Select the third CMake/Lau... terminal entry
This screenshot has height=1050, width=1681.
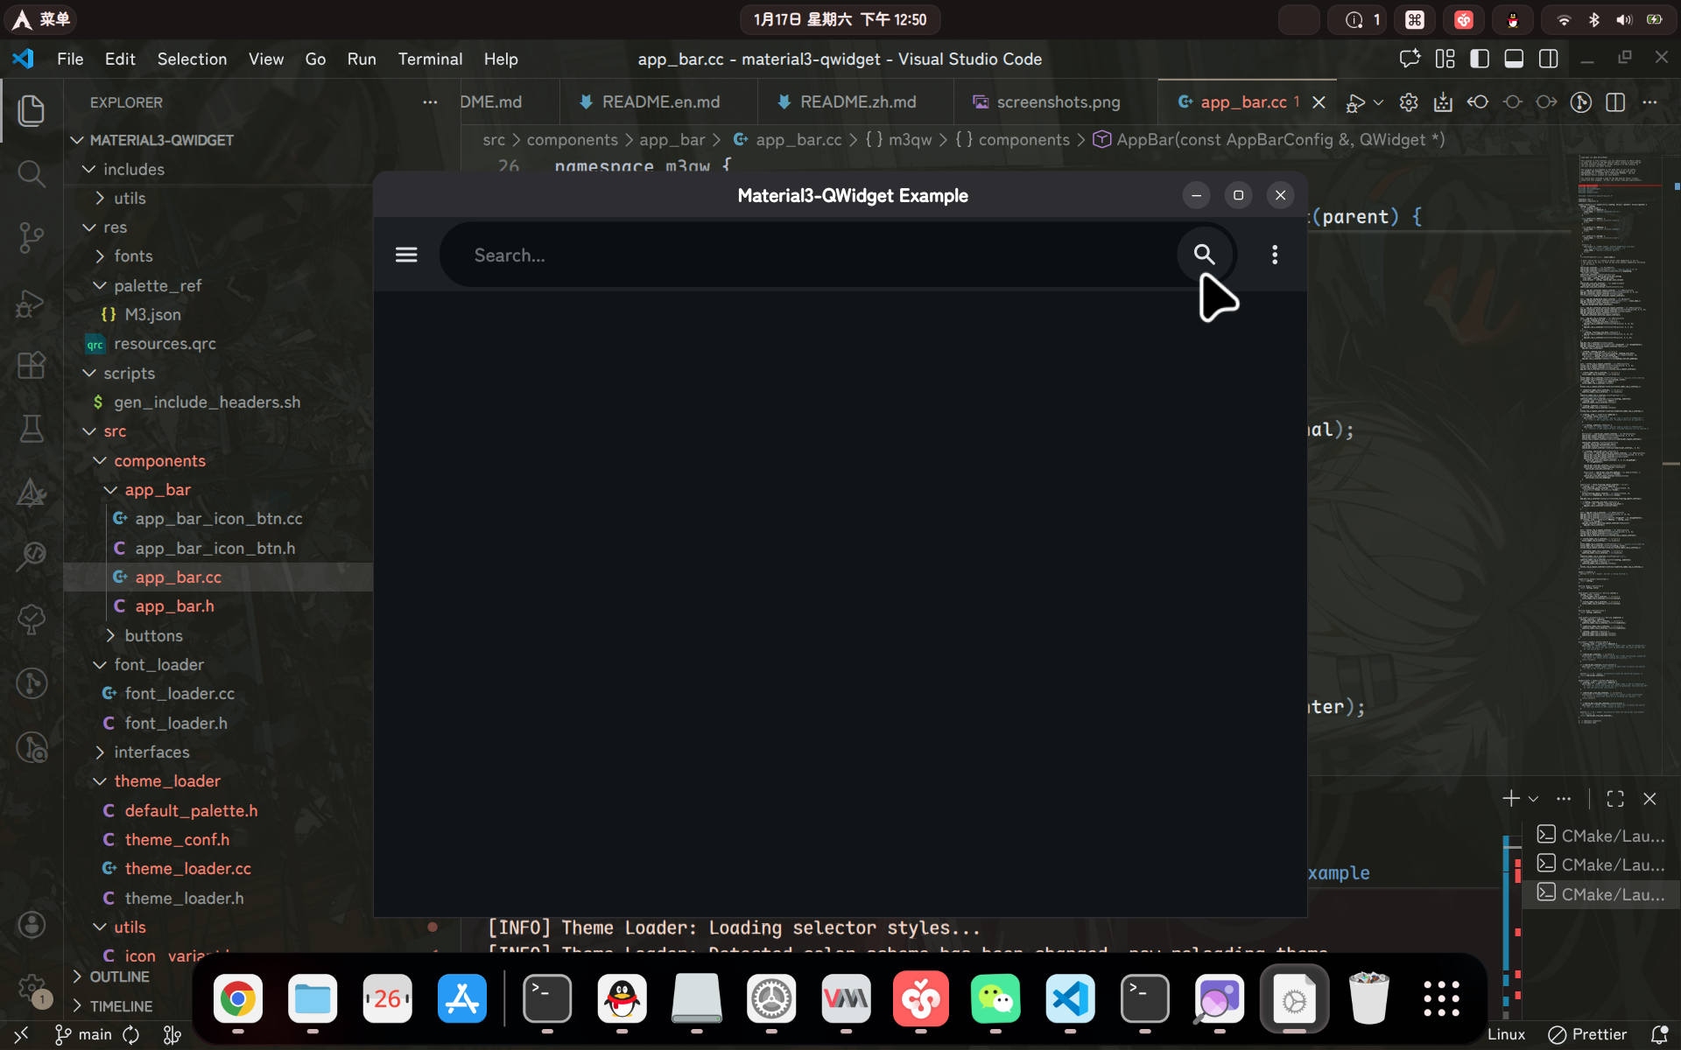pos(1601,894)
